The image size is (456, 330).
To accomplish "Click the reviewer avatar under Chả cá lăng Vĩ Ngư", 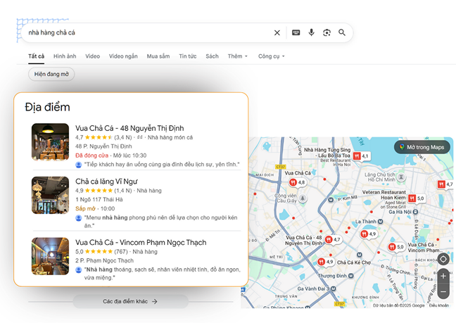I will tap(79, 217).
